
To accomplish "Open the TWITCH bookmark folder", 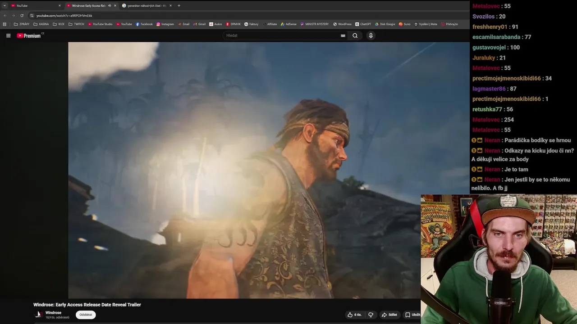I will pos(76,24).
